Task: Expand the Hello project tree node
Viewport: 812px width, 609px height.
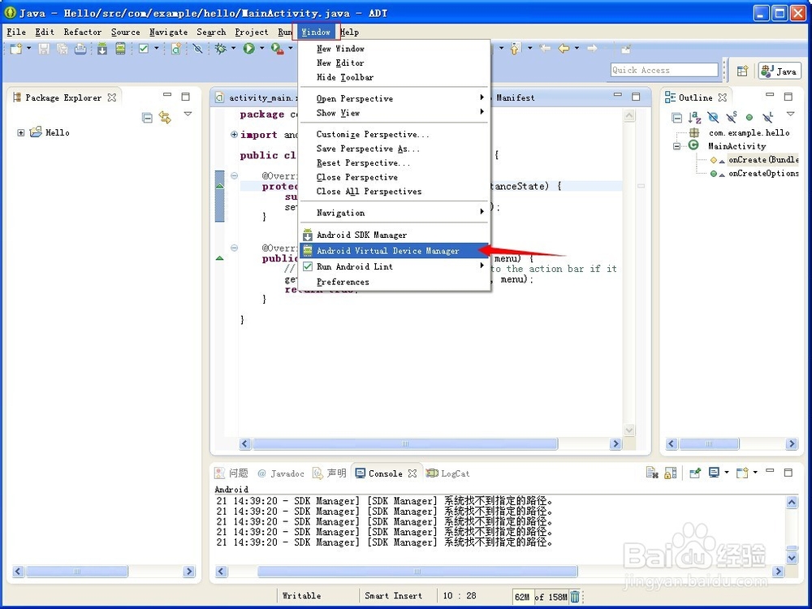Action: click(21, 132)
